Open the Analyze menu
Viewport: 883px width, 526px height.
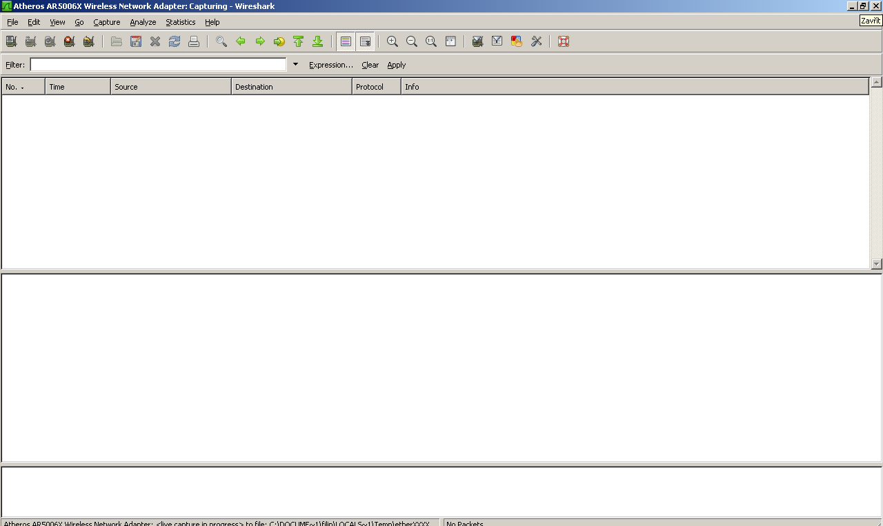pyautogui.click(x=143, y=22)
